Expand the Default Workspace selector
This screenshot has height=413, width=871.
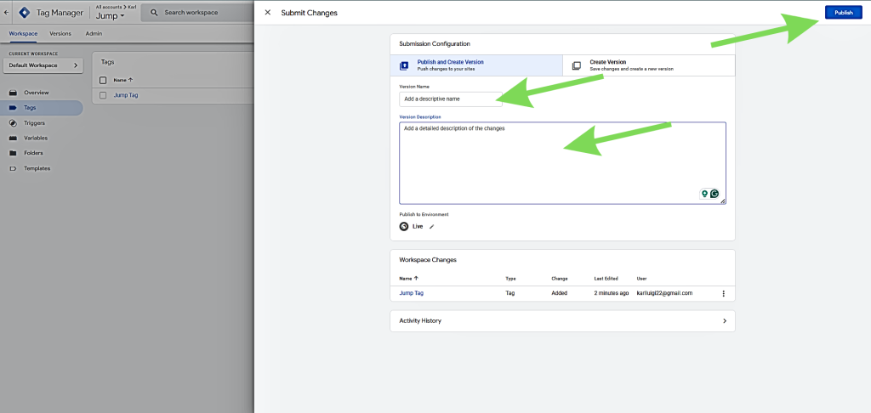pos(43,65)
